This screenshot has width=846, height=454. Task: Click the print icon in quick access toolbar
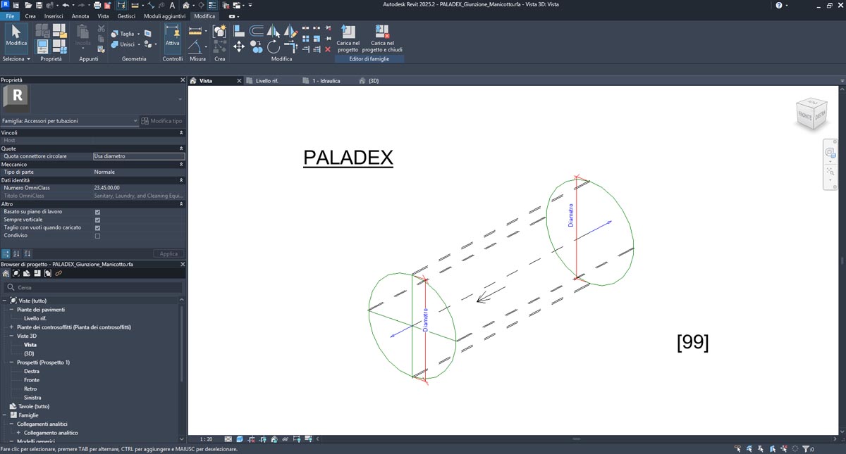tap(97, 5)
